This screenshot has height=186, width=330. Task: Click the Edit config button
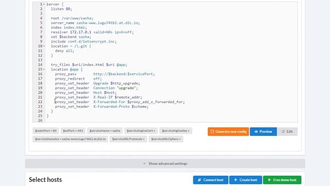click(287, 132)
